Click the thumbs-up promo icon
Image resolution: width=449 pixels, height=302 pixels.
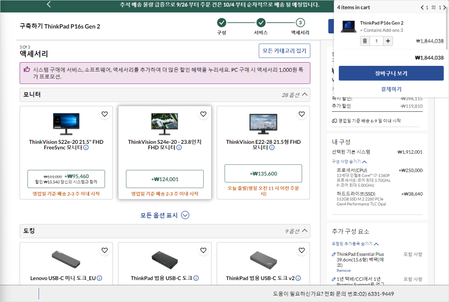coord(26,69)
